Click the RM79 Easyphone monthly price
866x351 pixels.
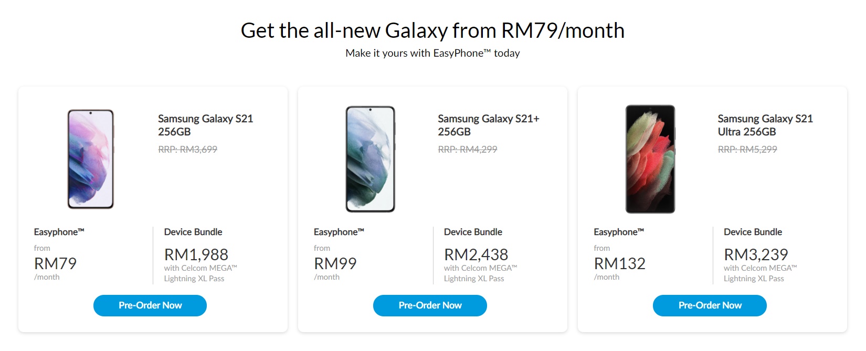coord(55,263)
